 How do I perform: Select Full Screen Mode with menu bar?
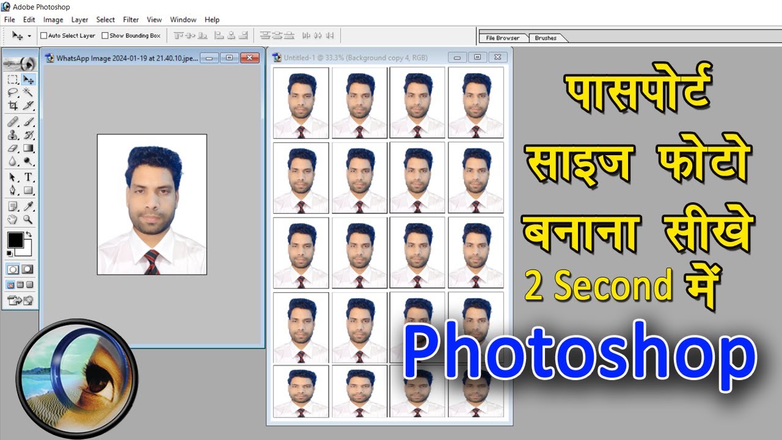coord(20,285)
